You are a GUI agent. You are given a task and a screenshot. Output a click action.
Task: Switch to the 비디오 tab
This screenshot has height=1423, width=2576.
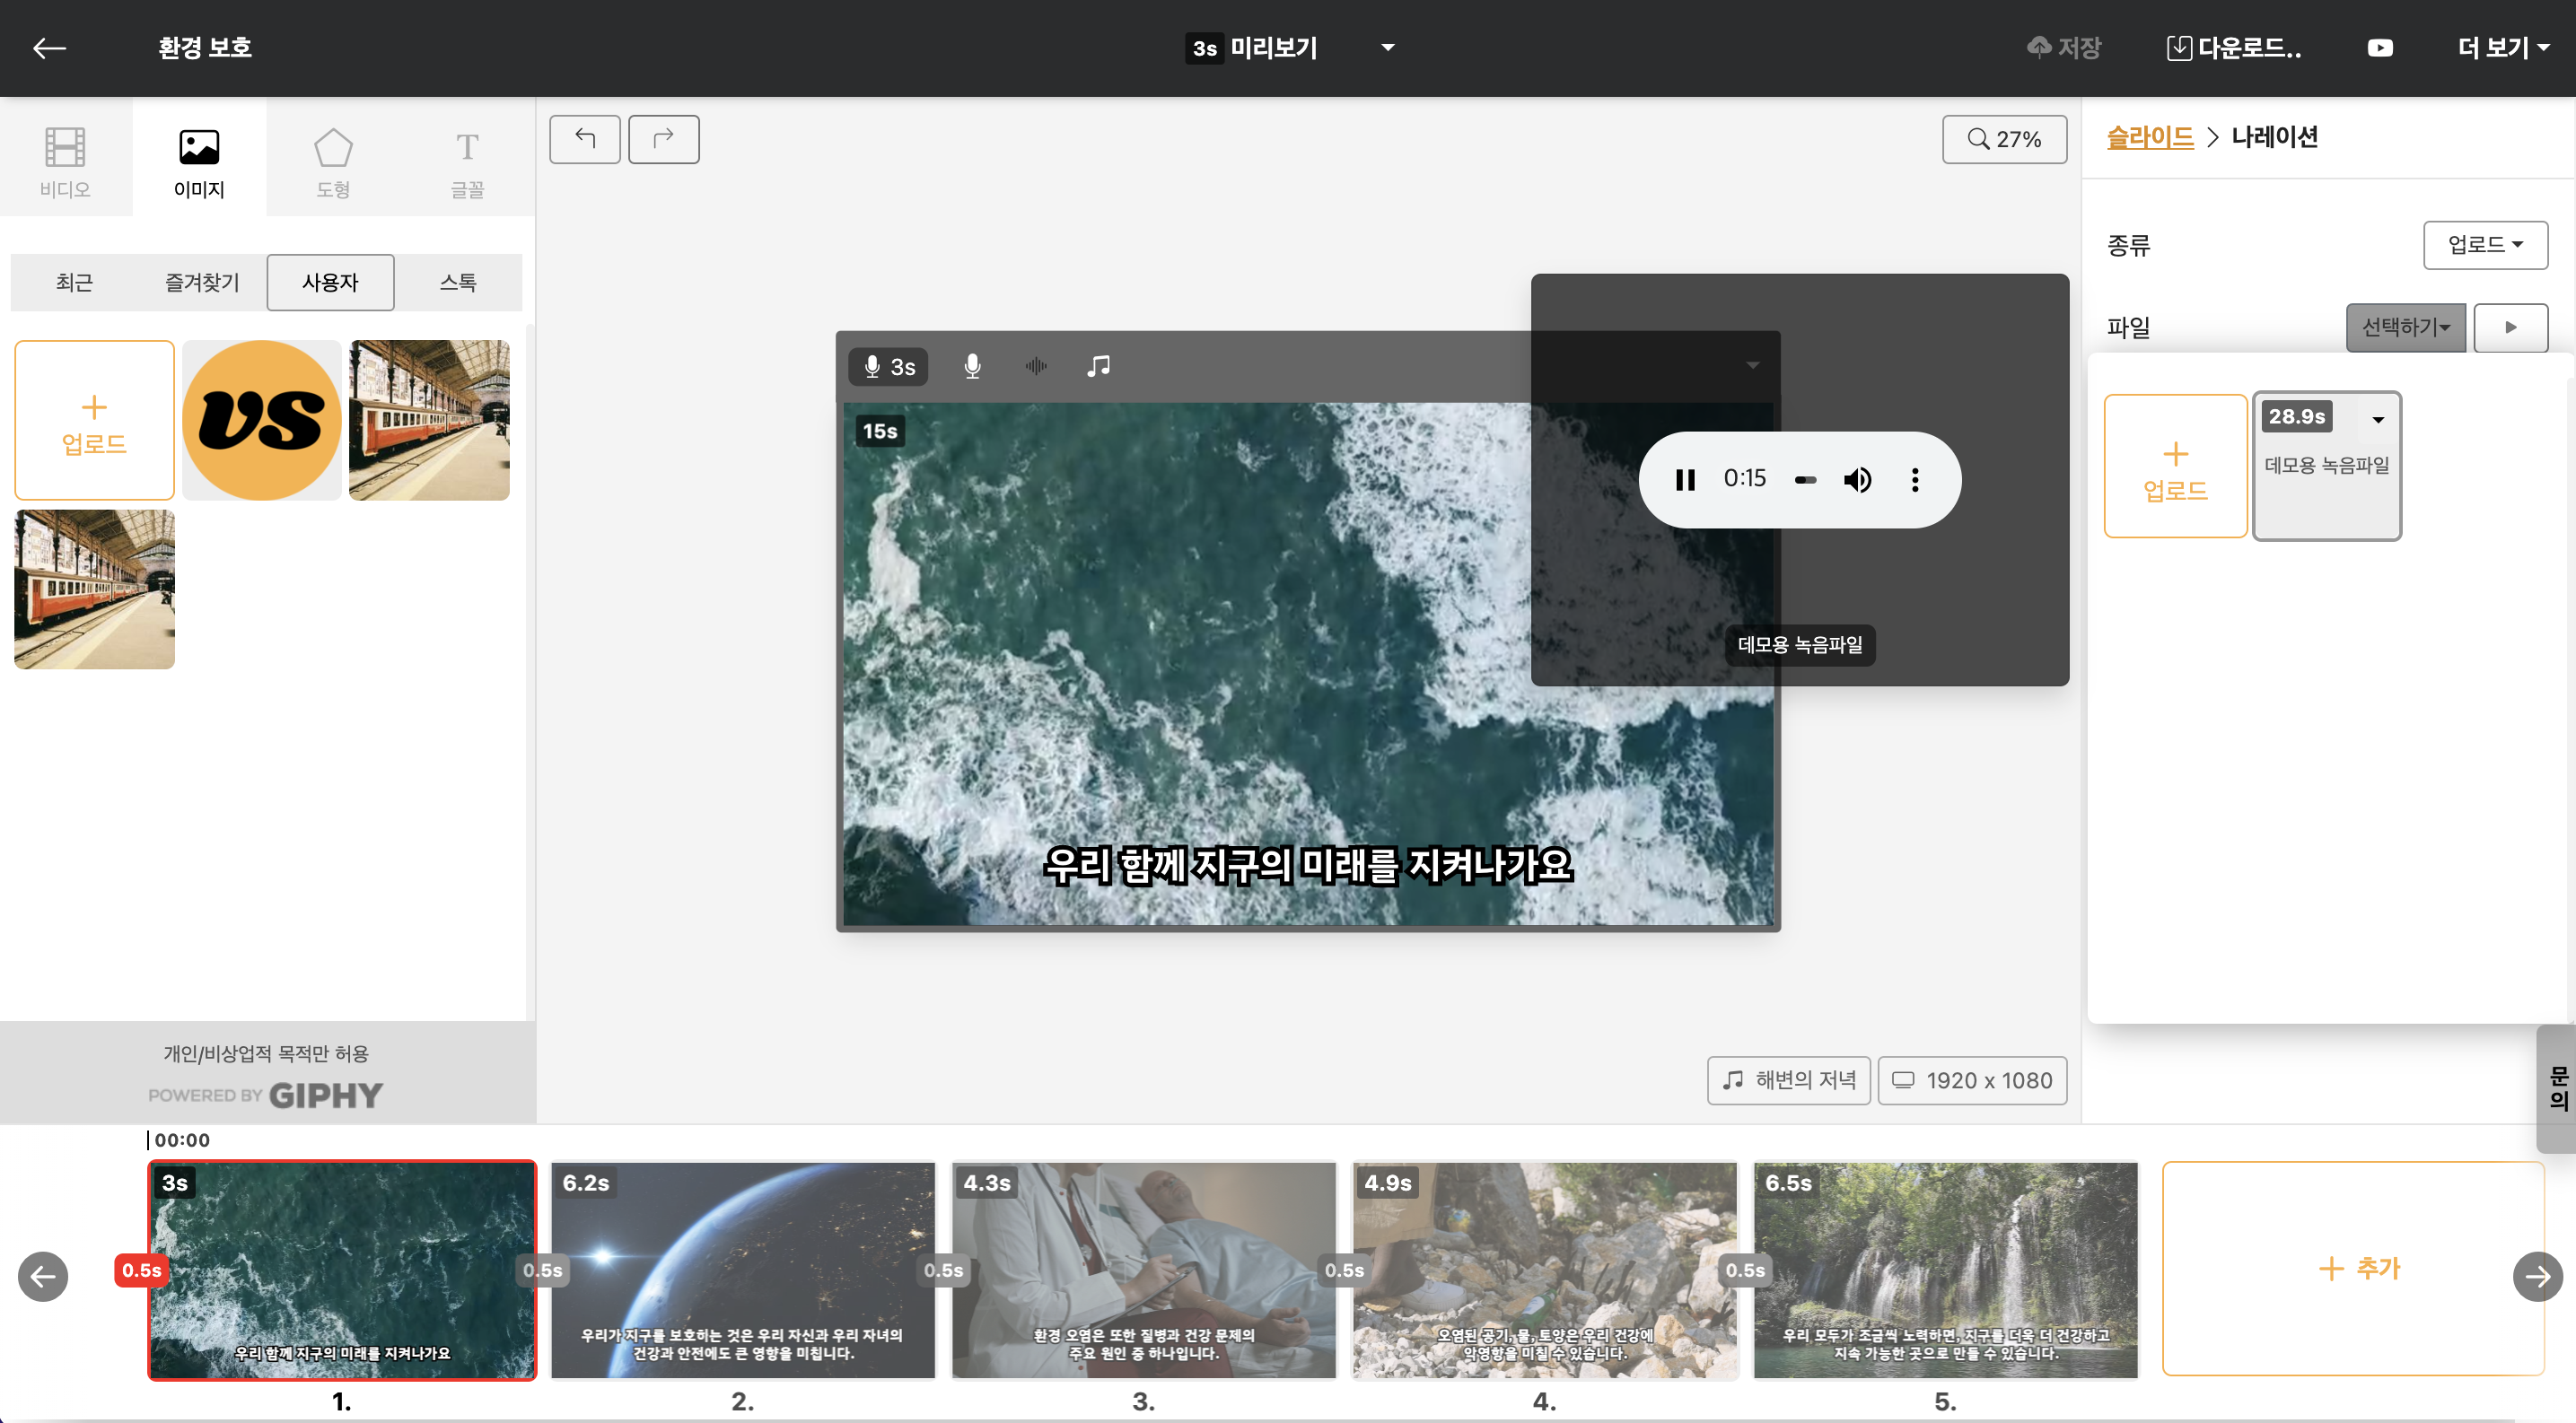point(65,160)
